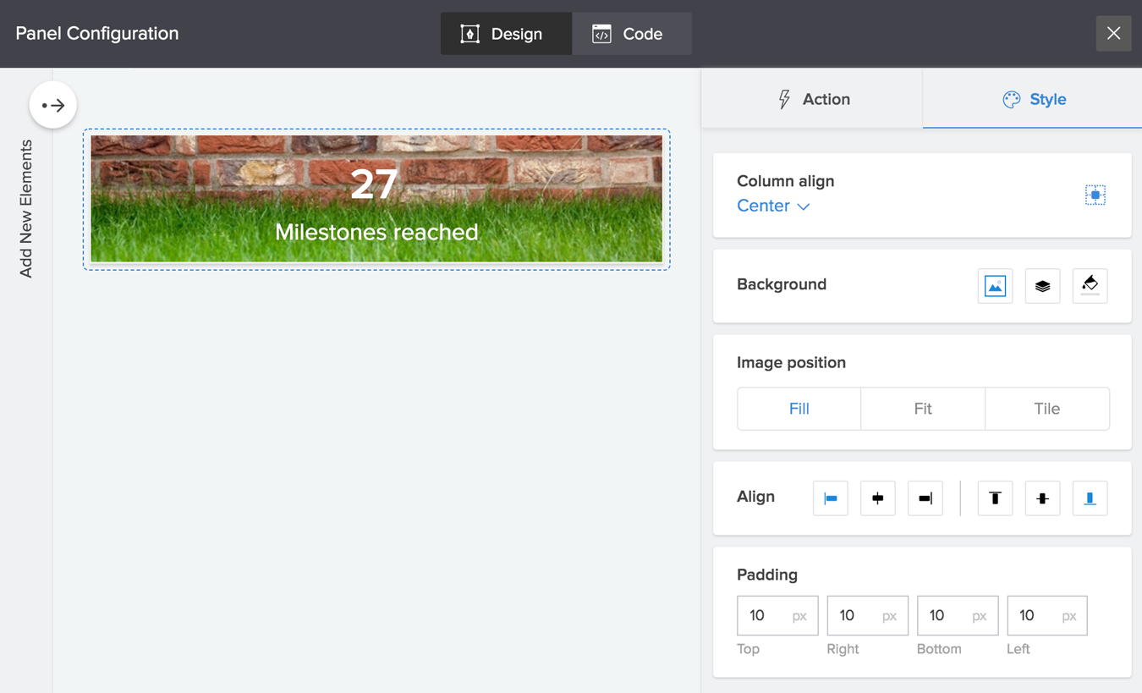Choose layered background option icon
Image resolution: width=1142 pixels, height=693 pixels.
coord(1042,286)
